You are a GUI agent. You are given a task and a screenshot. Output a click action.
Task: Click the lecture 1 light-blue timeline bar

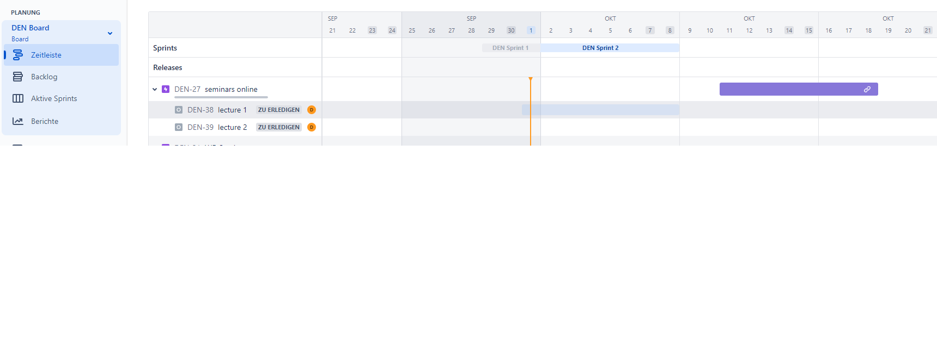(x=600, y=110)
